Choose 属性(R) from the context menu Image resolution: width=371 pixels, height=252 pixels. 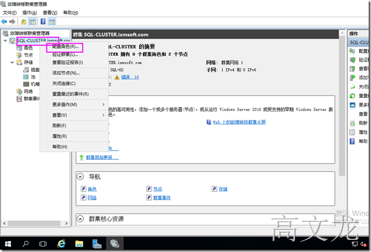pyautogui.click(x=59, y=136)
